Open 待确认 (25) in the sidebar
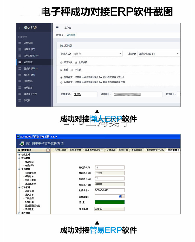Image resolution: width=195 pixels, height=242 pixels. (29, 49)
